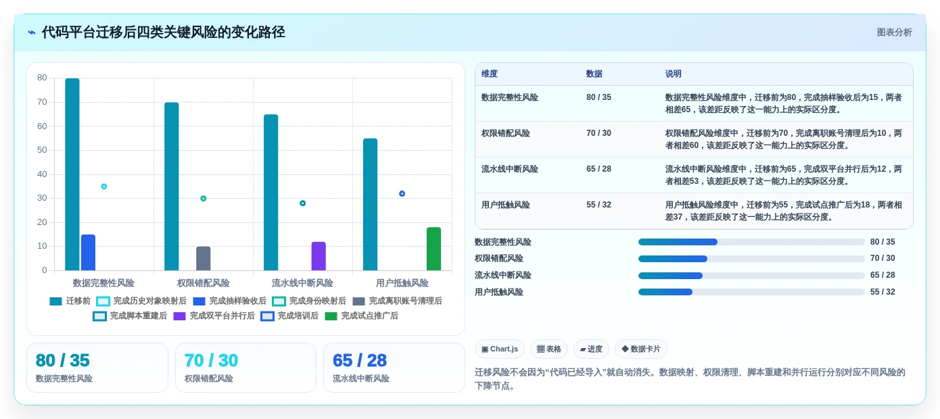Click the data point at 28 in 流水线中断风险
This screenshot has width=940, height=419.
pos(303,203)
